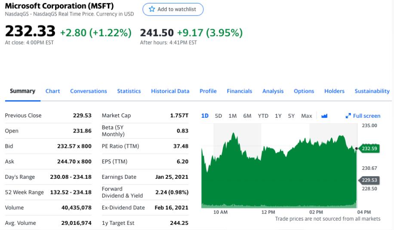The height and width of the screenshot is (230, 394).
Task: Select the 5Y chart range
Action: tap(291, 116)
